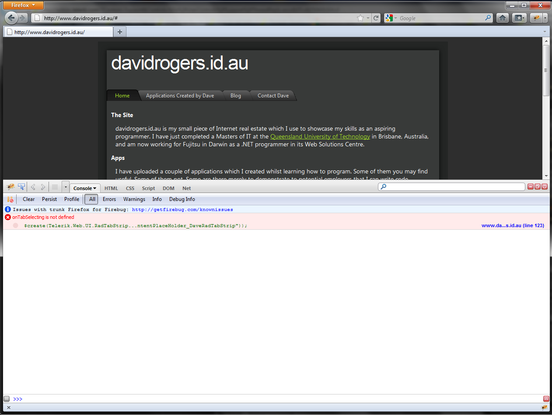Select the Console tab in Firebug

click(85, 188)
